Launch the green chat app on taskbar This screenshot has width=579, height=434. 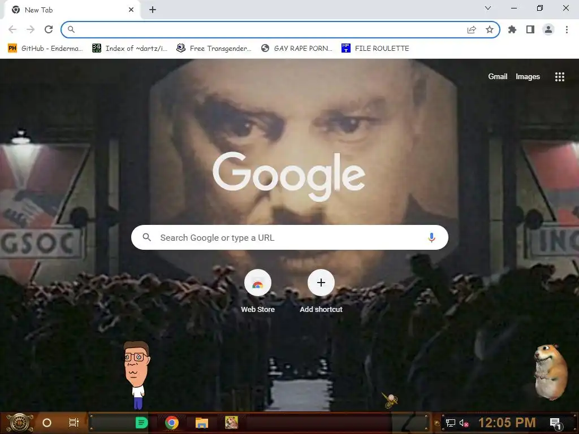click(141, 423)
